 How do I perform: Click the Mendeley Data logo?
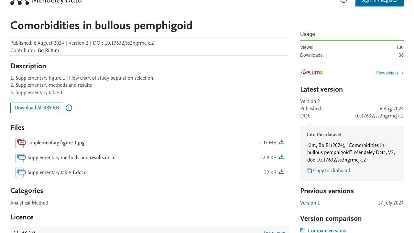click(x=46, y=2)
